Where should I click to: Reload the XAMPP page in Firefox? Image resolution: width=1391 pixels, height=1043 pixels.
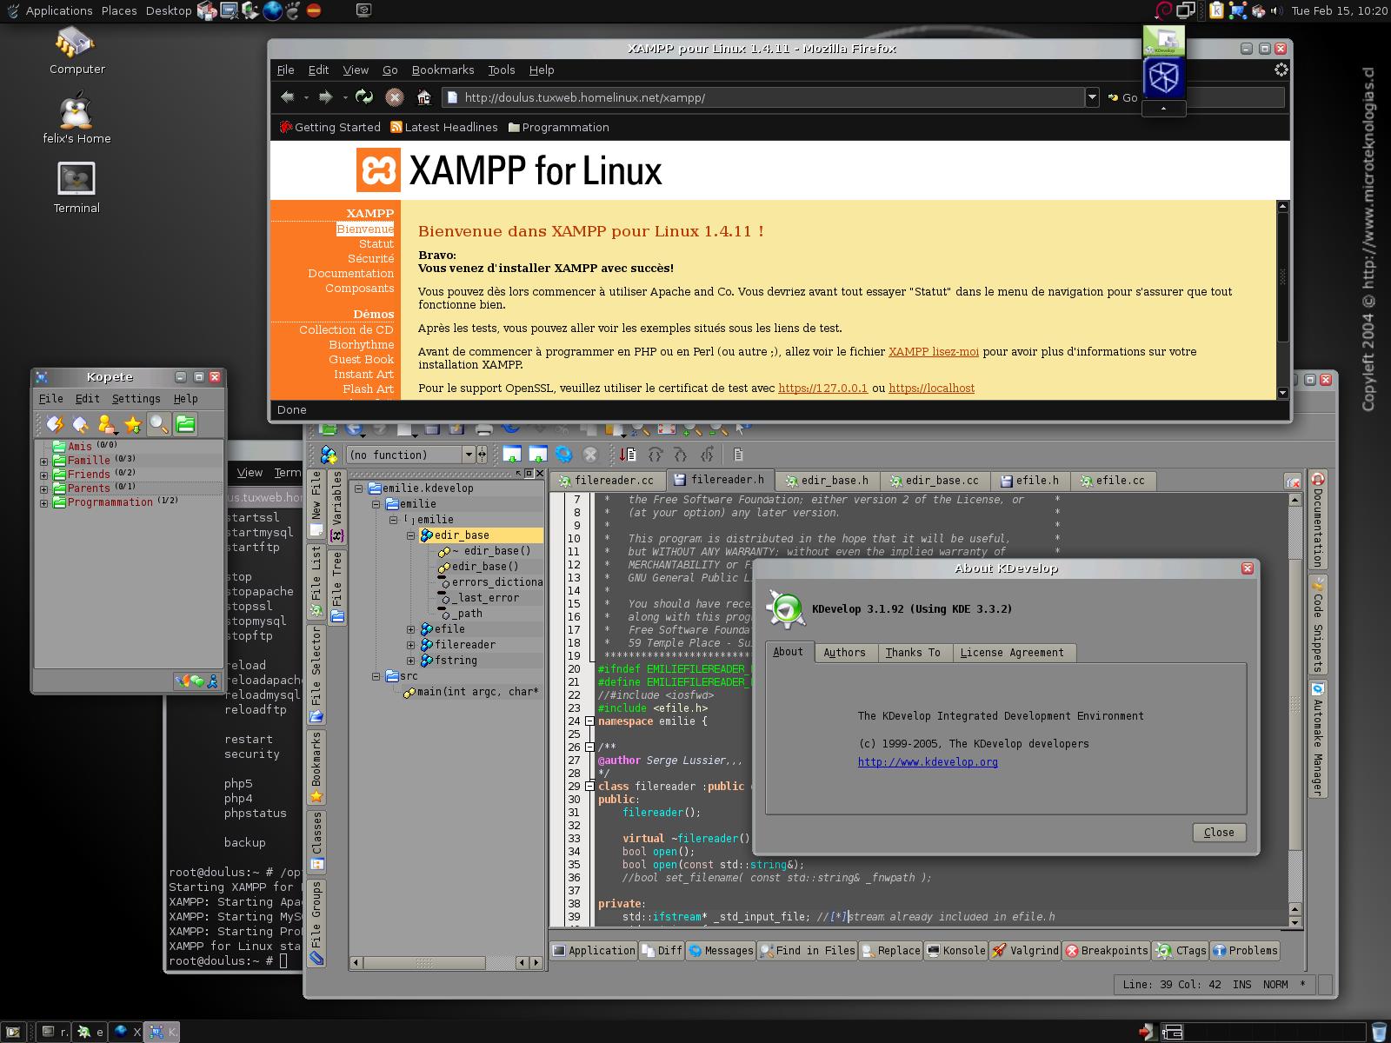tap(364, 97)
